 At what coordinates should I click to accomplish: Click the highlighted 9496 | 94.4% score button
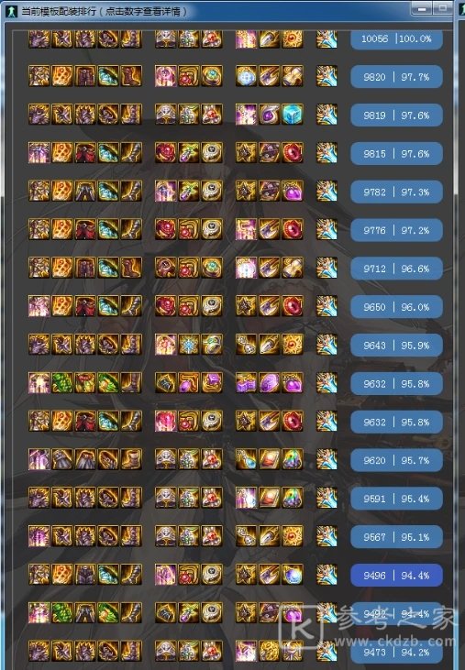(x=396, y=576)
